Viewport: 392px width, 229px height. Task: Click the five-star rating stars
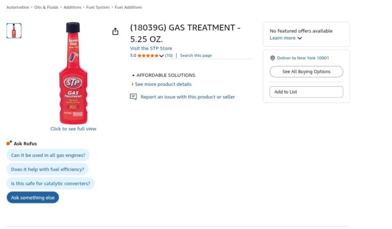(x=148, y=55)
